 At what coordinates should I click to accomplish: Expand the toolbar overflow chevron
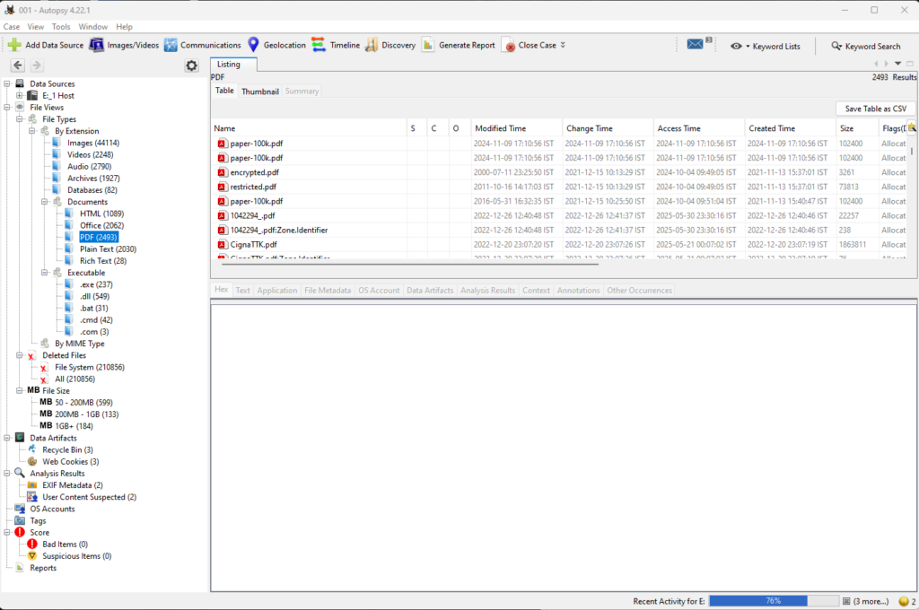[563, 45]
